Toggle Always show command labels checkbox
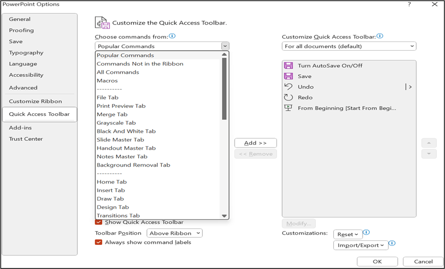 click(98, 242)
